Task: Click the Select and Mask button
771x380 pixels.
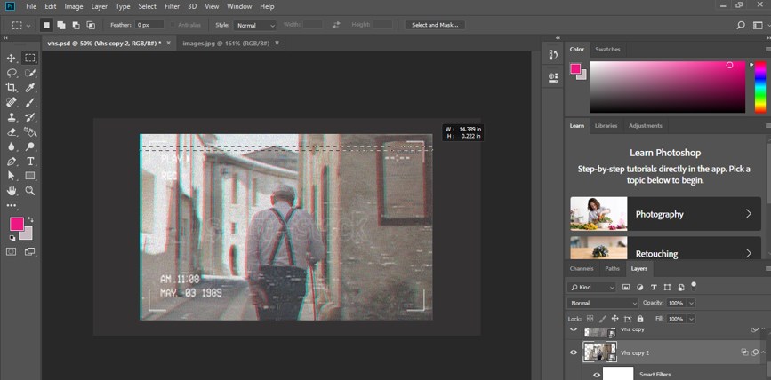Action: tap(436, 25)
